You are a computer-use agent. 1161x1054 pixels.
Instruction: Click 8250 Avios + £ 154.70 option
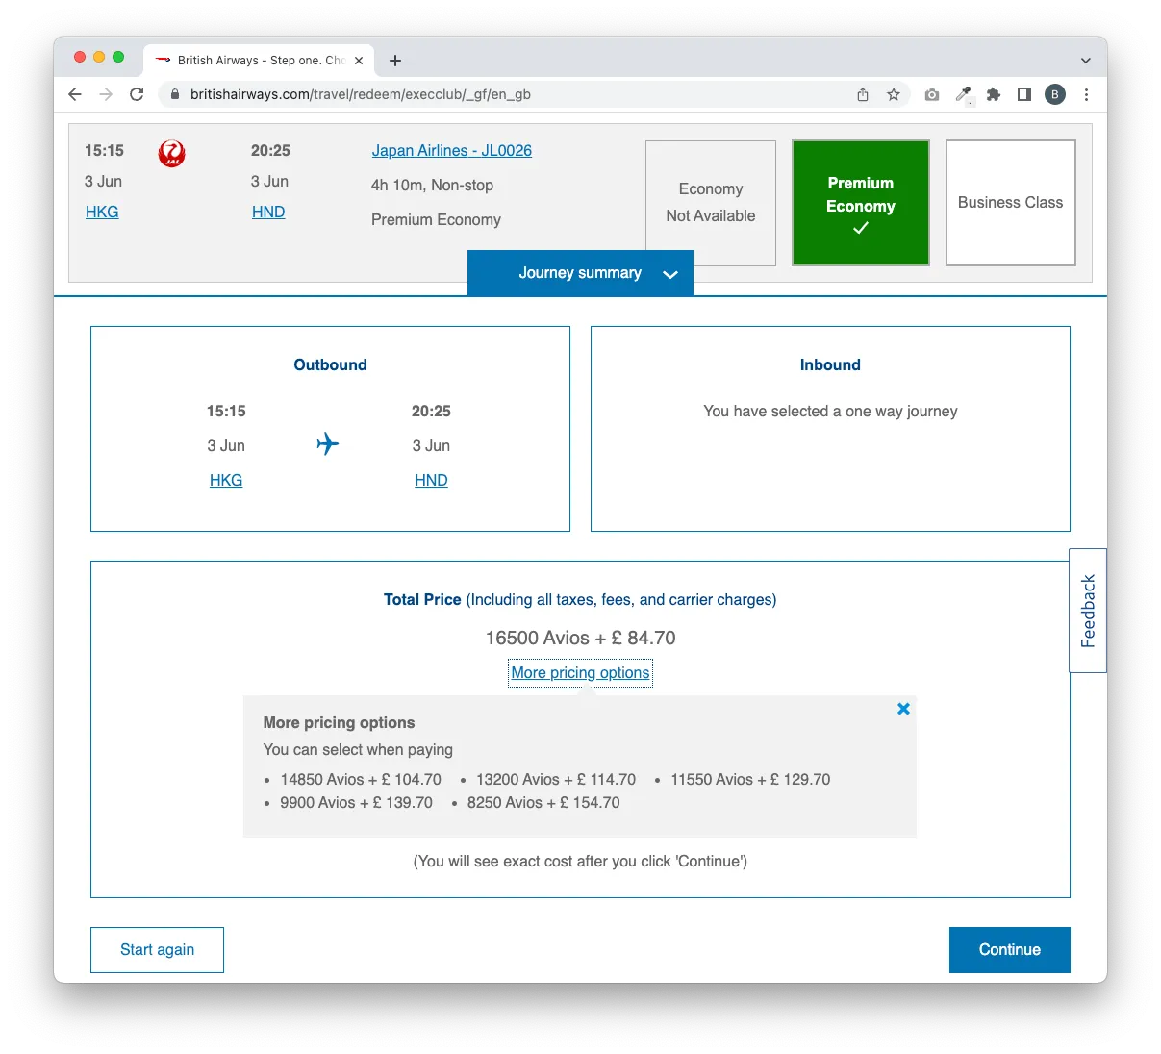pyautogui.click(x=543, y=802)
